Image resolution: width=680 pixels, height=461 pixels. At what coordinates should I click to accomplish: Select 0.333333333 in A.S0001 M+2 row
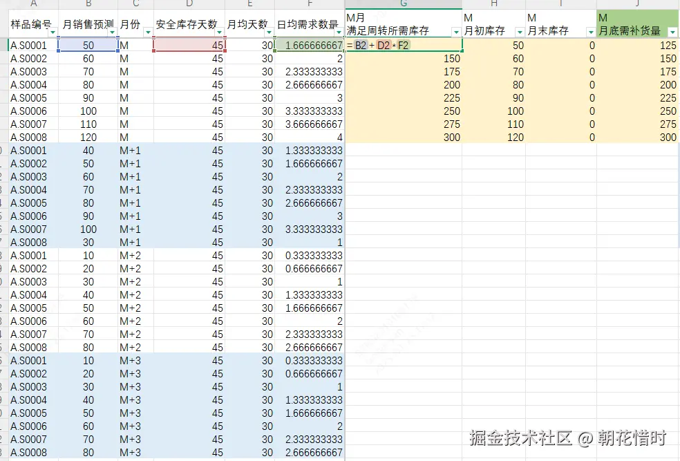click(310, 256)
